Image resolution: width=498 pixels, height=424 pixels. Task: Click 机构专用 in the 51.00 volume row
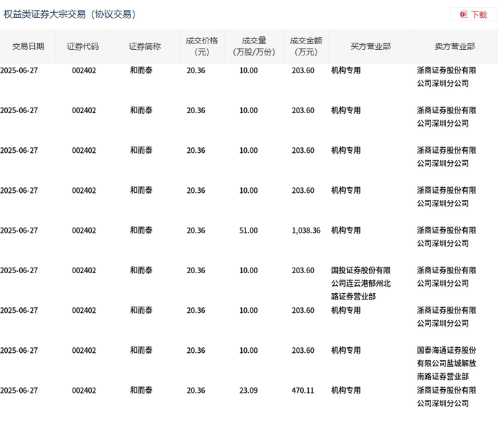click(346, 230)
